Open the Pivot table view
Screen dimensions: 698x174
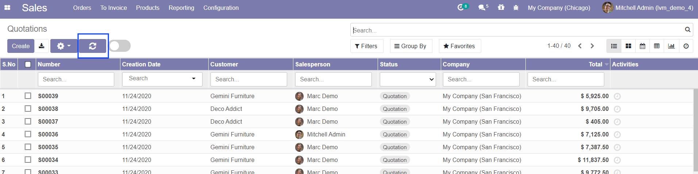point(656,46)
